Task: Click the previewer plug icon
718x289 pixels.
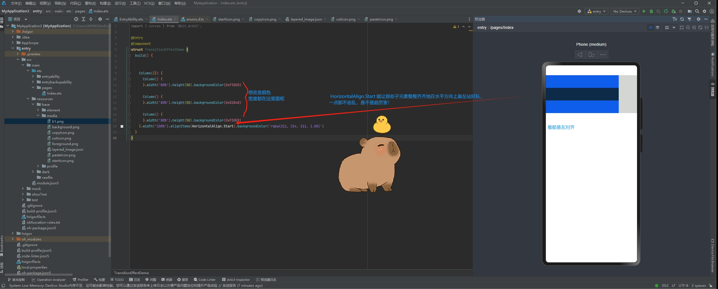Action: click(689, 19)
